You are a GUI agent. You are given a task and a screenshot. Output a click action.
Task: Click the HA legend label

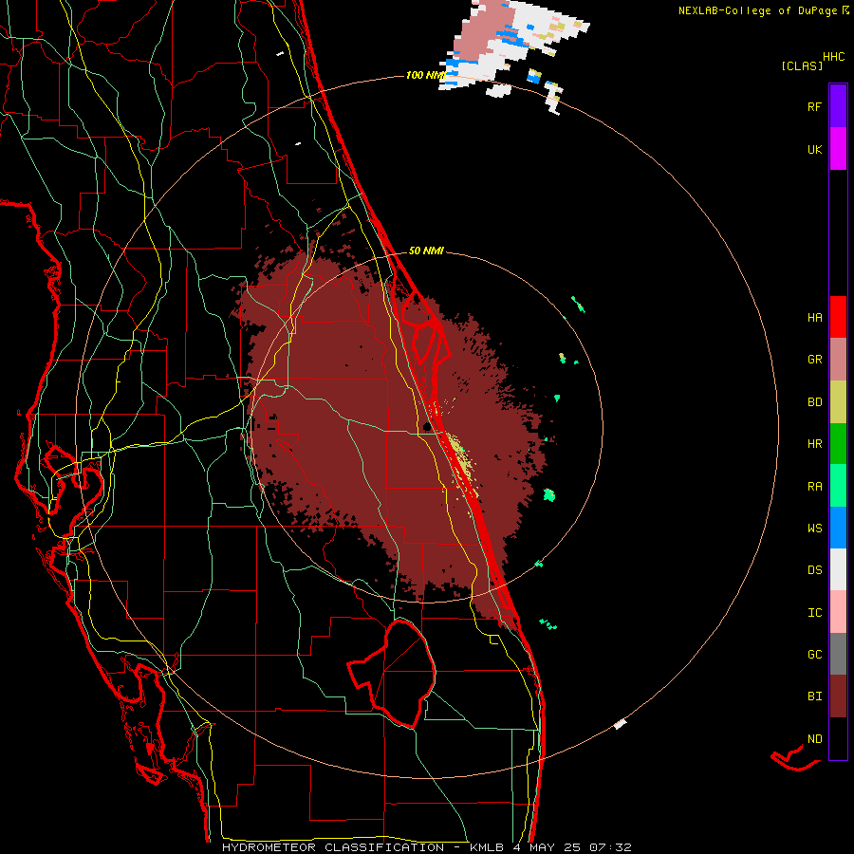815,318
